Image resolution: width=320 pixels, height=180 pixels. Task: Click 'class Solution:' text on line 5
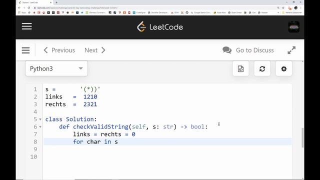click(x=71, y=119)
